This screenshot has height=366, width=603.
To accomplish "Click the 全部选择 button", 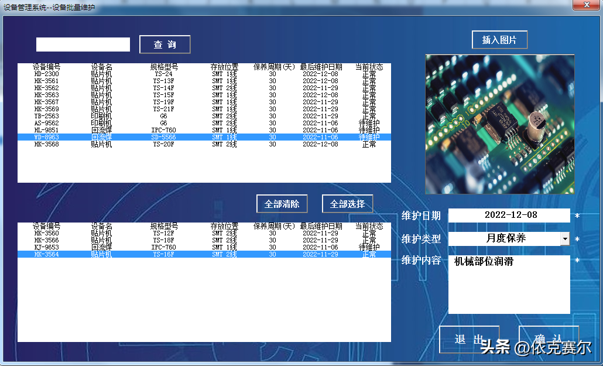I will (347, 204).
